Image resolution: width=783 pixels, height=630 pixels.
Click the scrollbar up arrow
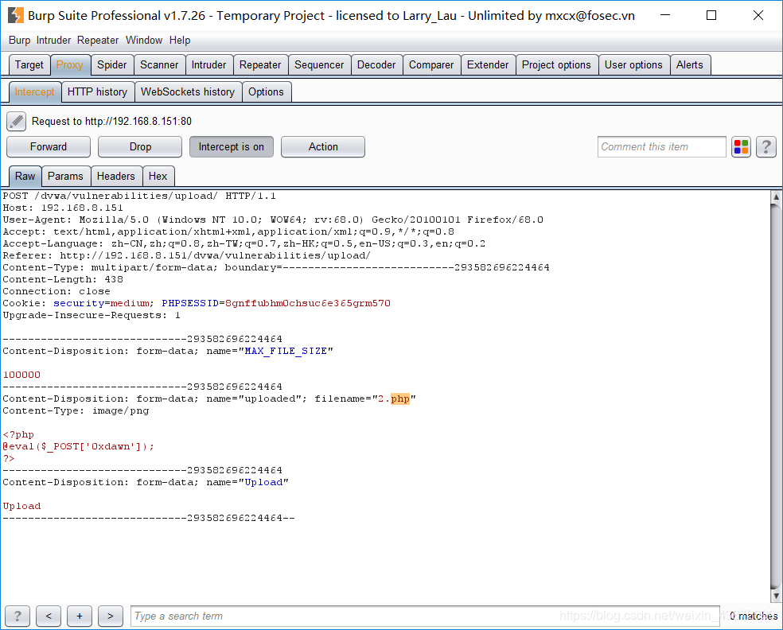pyautogui.click(x=776, y=196)
